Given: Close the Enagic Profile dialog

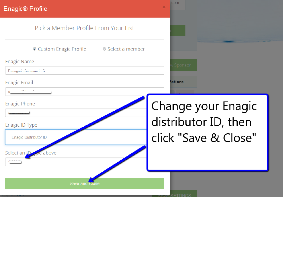Looking at the screenshot, I should tap(164, 7).
